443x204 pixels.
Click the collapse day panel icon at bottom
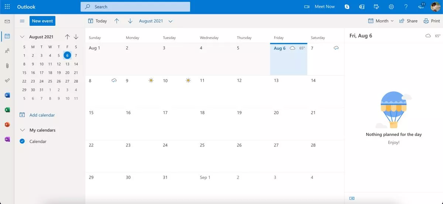[x=352, y=198]
